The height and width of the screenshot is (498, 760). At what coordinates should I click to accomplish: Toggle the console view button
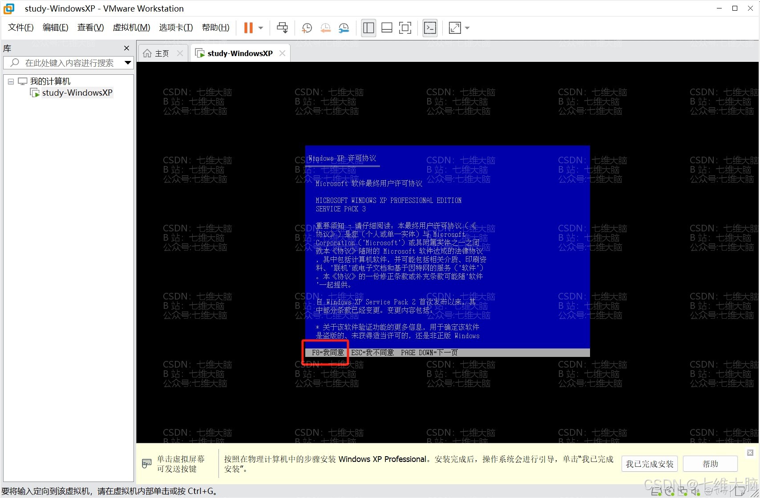point(430,28)
